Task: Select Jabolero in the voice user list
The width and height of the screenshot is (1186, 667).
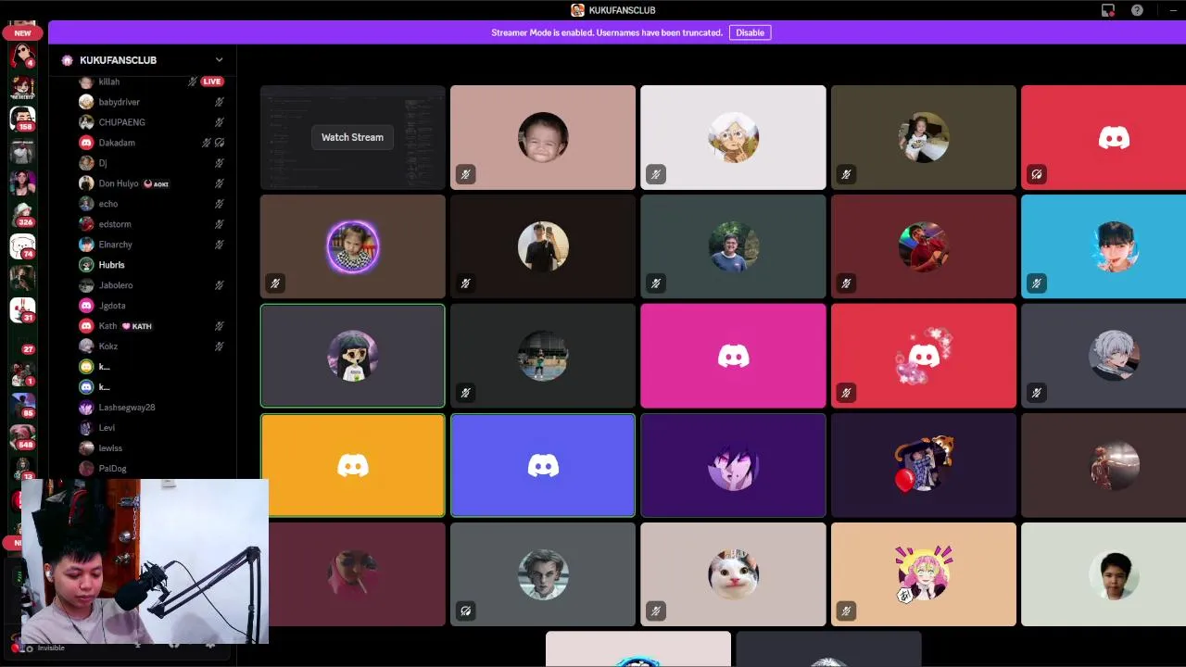Action: 115,285
